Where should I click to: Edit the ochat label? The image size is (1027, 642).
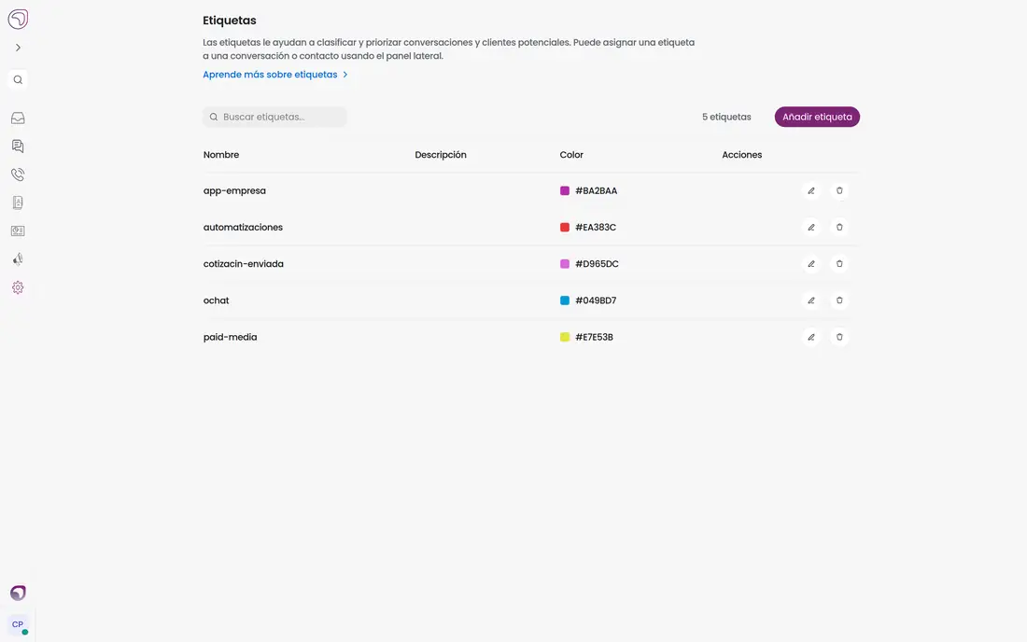click(x=810, y=301)
